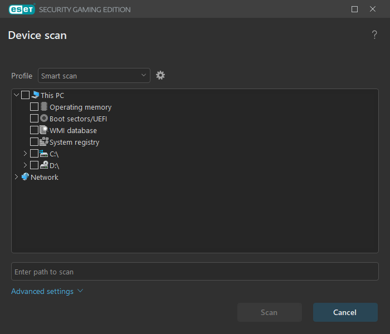Click the C:\ drive icon
The width and height of the screenshot is (390, 334).
point(44,154)
